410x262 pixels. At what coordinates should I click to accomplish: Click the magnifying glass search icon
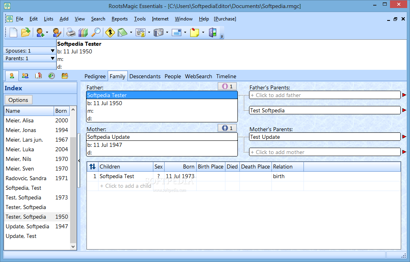pos(96,32)
